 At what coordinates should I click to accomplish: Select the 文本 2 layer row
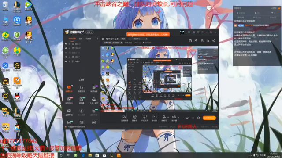tap(82, 48)
